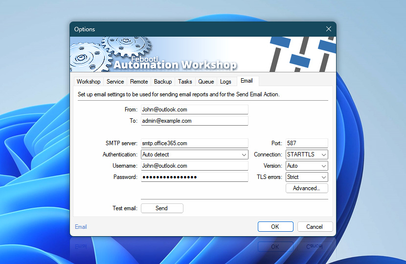The height and width of the screenshot is (264, 406).
Task: Go to the Backup tab
Action: point(163,82)
